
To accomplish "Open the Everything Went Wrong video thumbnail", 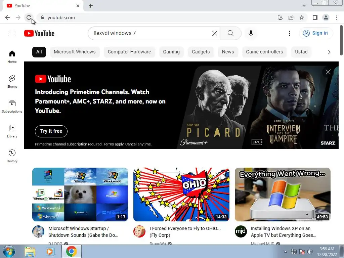I will 283,195.
